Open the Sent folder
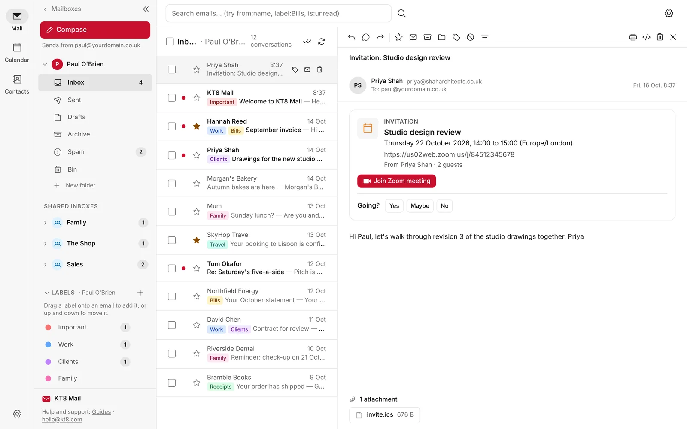This screenshot has height=429, width=687. click(95, 100)
